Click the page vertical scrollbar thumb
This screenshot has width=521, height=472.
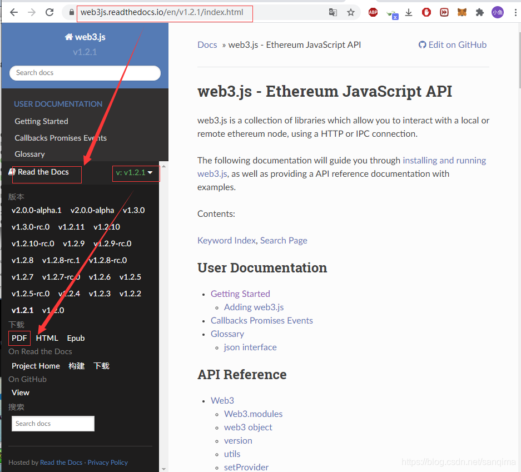pyautogui.click(x=519, y=60)
